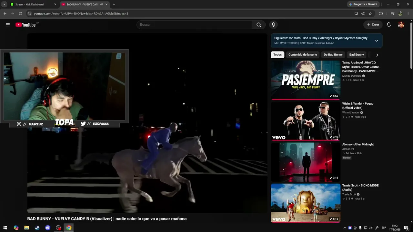The height and width of the screenshot is (232, 413).
Task: Open the media controls icon in Chrome toolbar
Action: pyautogui.click(x=392, y=14)
